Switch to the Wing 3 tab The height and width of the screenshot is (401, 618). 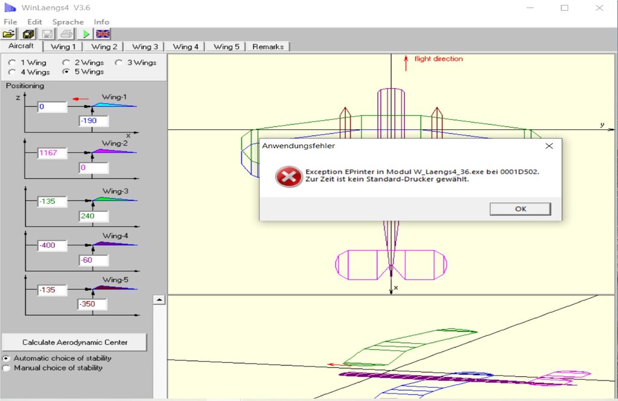click(x=145, y=47)
